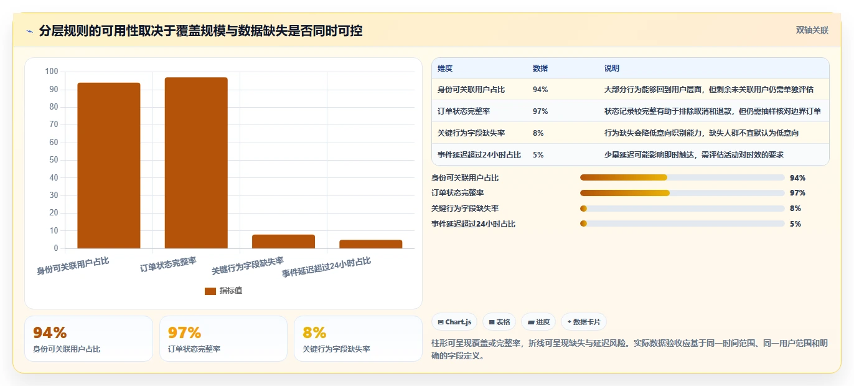The height and width of the screenshot is (386, 854).
Task: Click the 5% value in the table
Action: [x=538, y=155]
